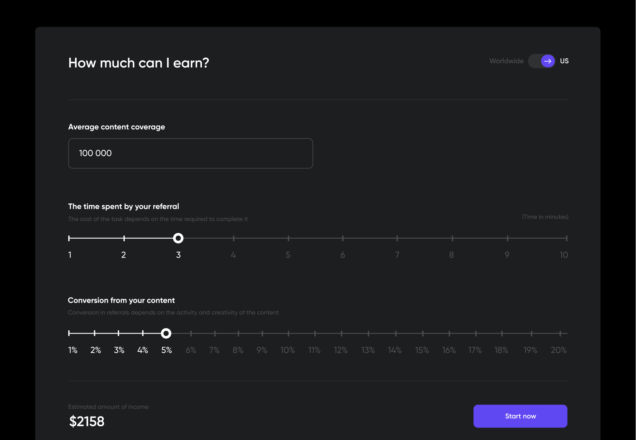Set conversion rate to 10%
The image size is (636, 440).
click(x=288, y=333)
